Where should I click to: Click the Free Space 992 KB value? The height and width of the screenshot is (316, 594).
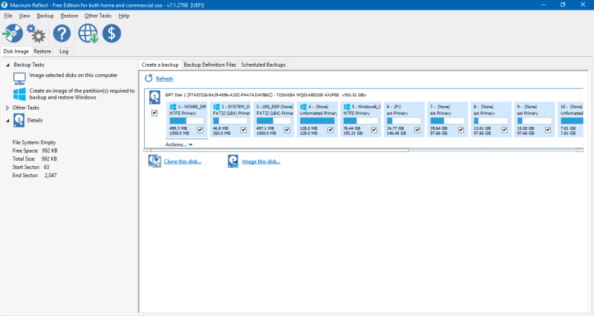50,151
